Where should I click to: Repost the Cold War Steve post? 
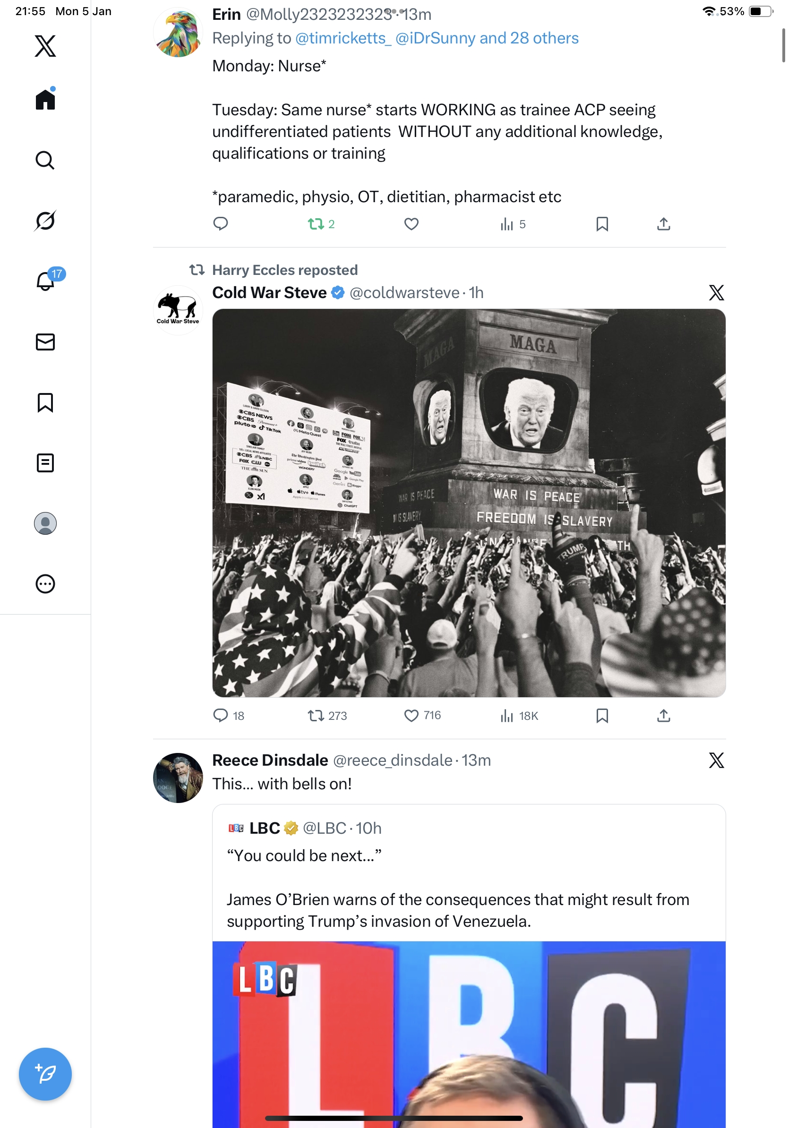[316, 716]
